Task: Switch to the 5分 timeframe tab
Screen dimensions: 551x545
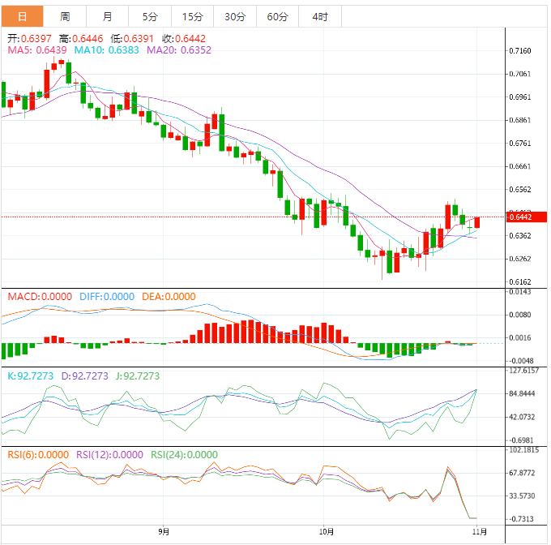Action: (150, 16)
